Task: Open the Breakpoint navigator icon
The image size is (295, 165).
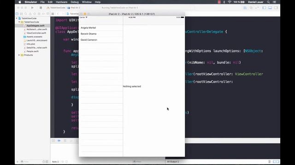Action: click(43, 14)
